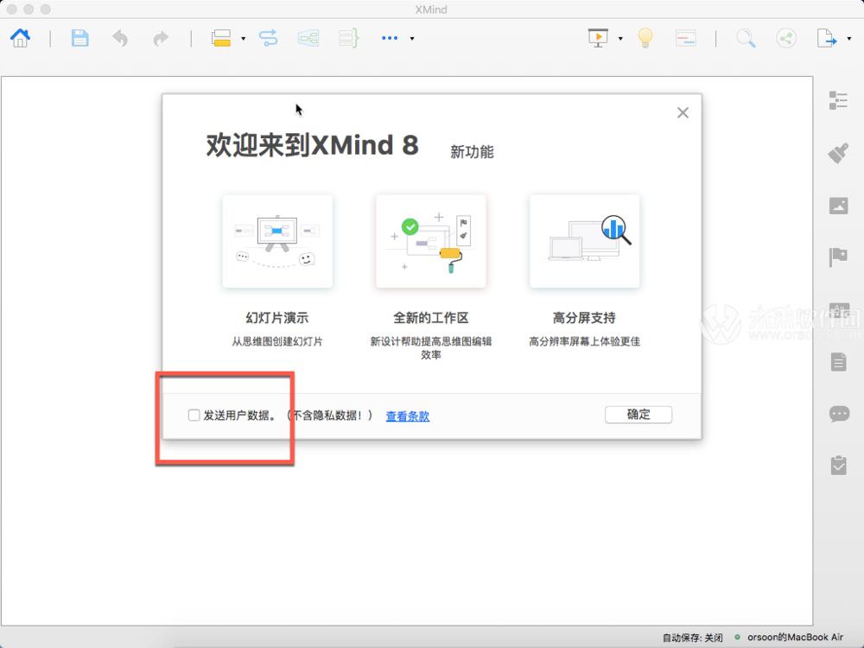Click the boundary toolbar icon
This screenshot has width=864, height=648.
(308, 38)
